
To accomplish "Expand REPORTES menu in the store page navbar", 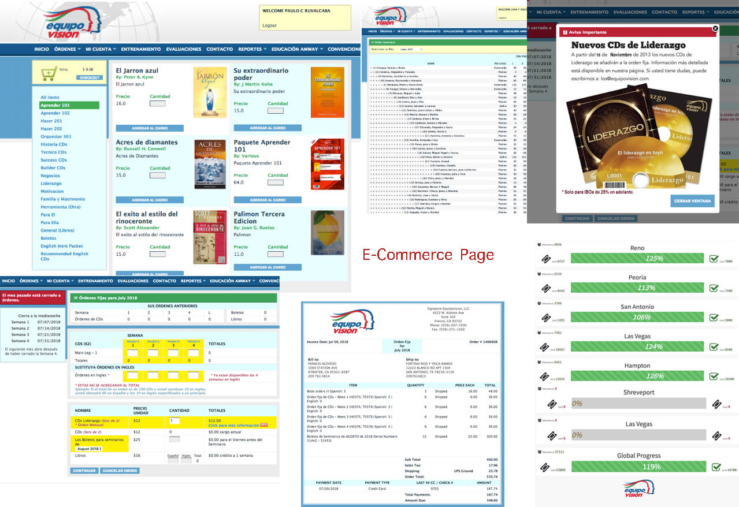I will 252,49.
